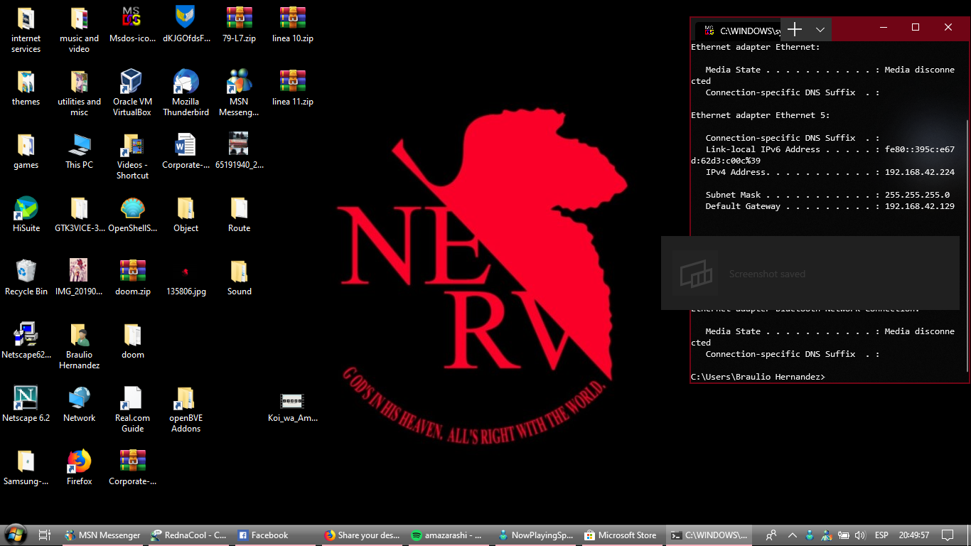
Task: Launch Firefox from the desktop
Action: pyautogui.click(x=79, y=461)
